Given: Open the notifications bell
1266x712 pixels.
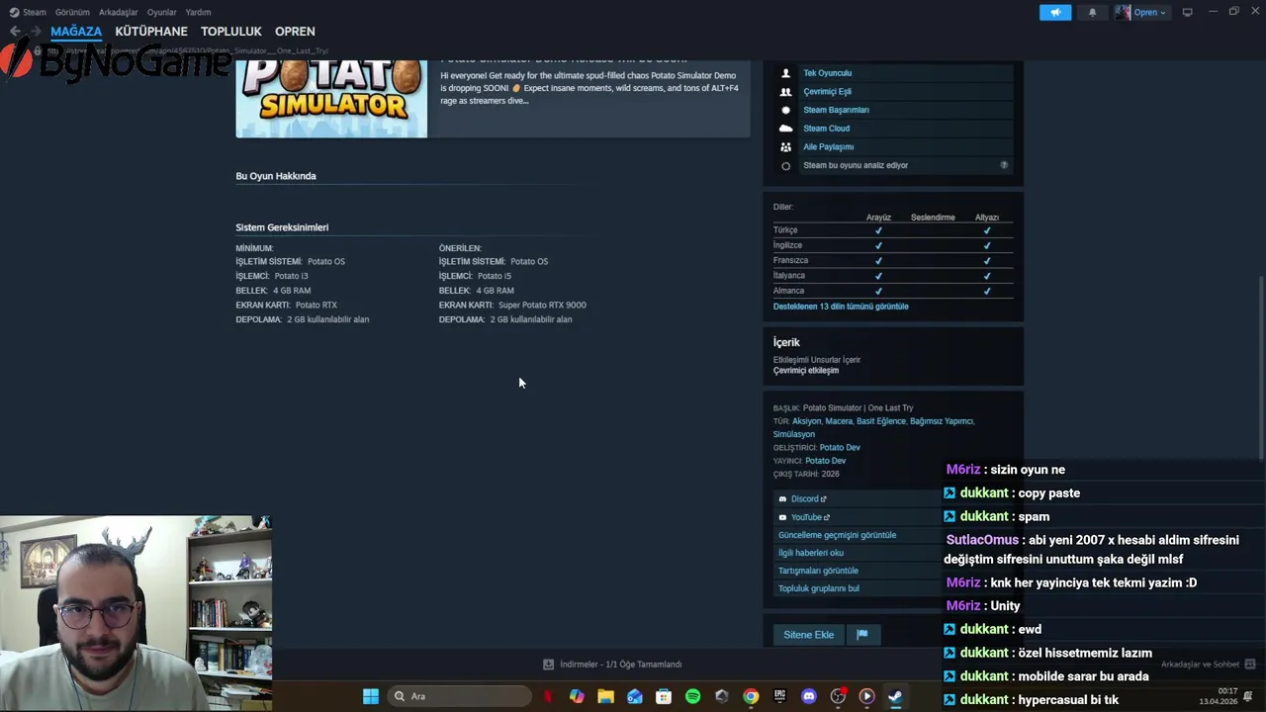Looking at the screenshot, I should pos(1092,12).
